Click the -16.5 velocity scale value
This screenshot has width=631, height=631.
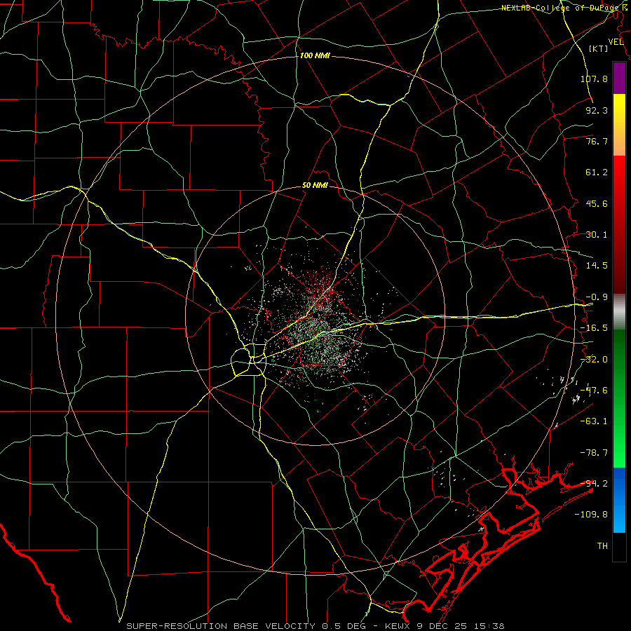594,328
